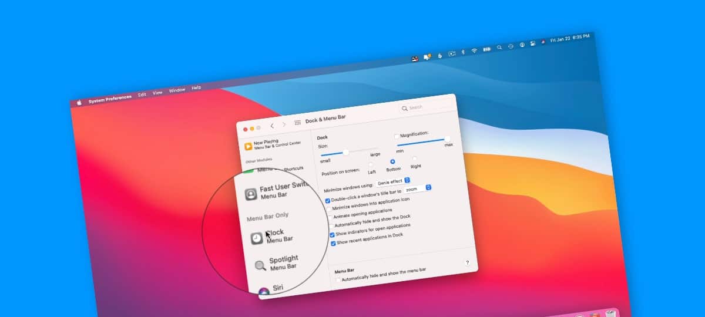Click the Bluetooth icon in menu bar
The image size is (705, 317).
click(x=462, y=52)
